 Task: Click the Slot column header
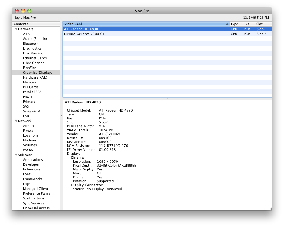pos(264,24)
